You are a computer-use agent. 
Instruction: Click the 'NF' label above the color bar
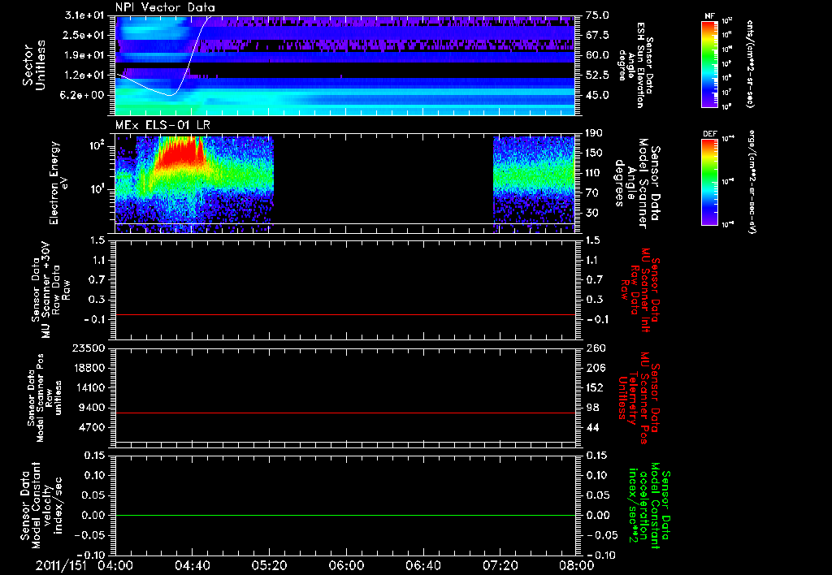(709, 16)
